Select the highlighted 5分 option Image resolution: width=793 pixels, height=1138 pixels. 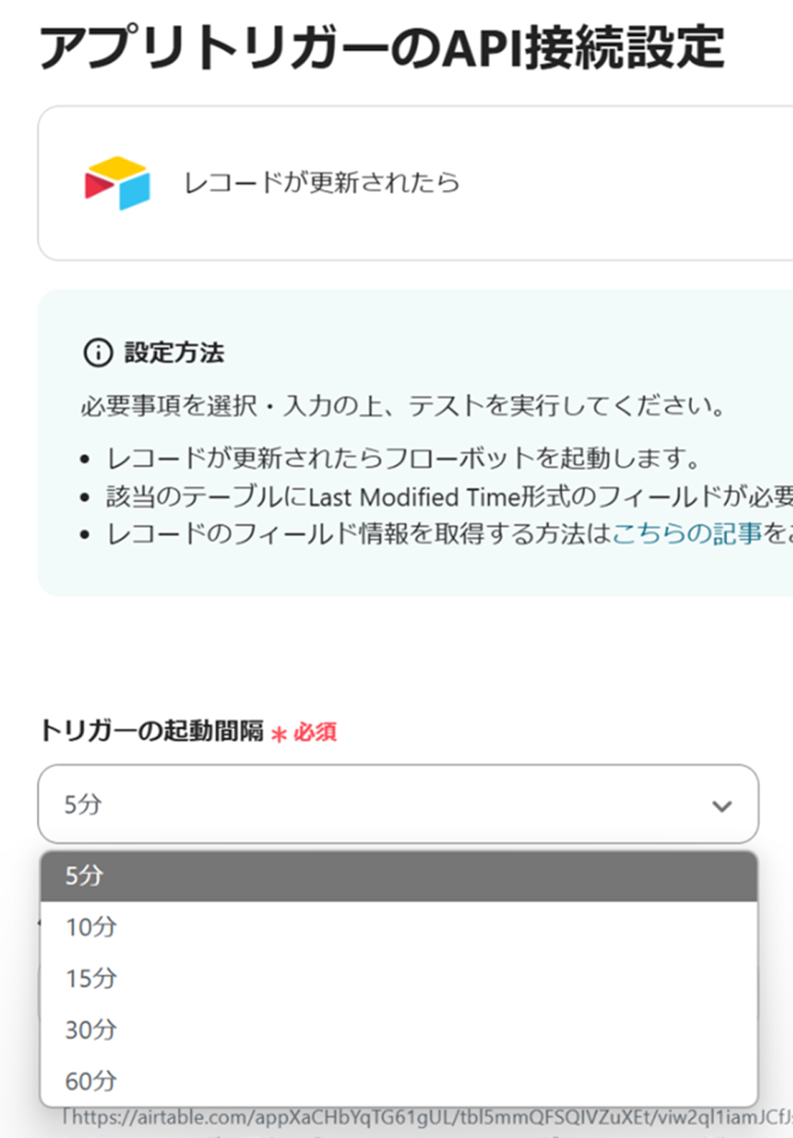[x=398, y=876]
